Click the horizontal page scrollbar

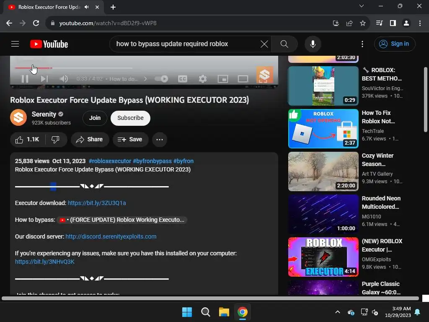[210, 299]
